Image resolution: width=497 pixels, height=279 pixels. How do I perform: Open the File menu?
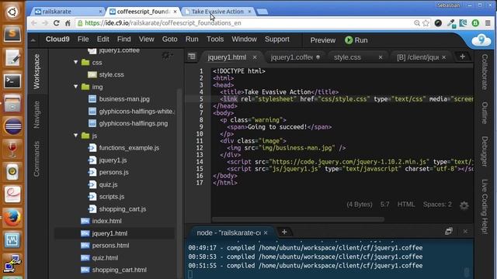83,40
